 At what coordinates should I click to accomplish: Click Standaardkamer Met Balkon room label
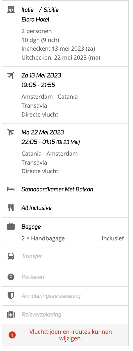coord(57,189)
